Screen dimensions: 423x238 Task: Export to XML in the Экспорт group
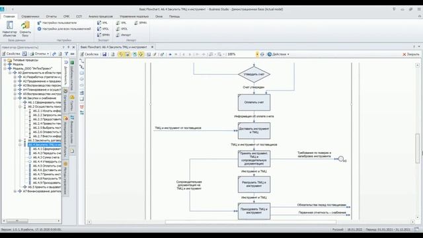pos(102,22)
